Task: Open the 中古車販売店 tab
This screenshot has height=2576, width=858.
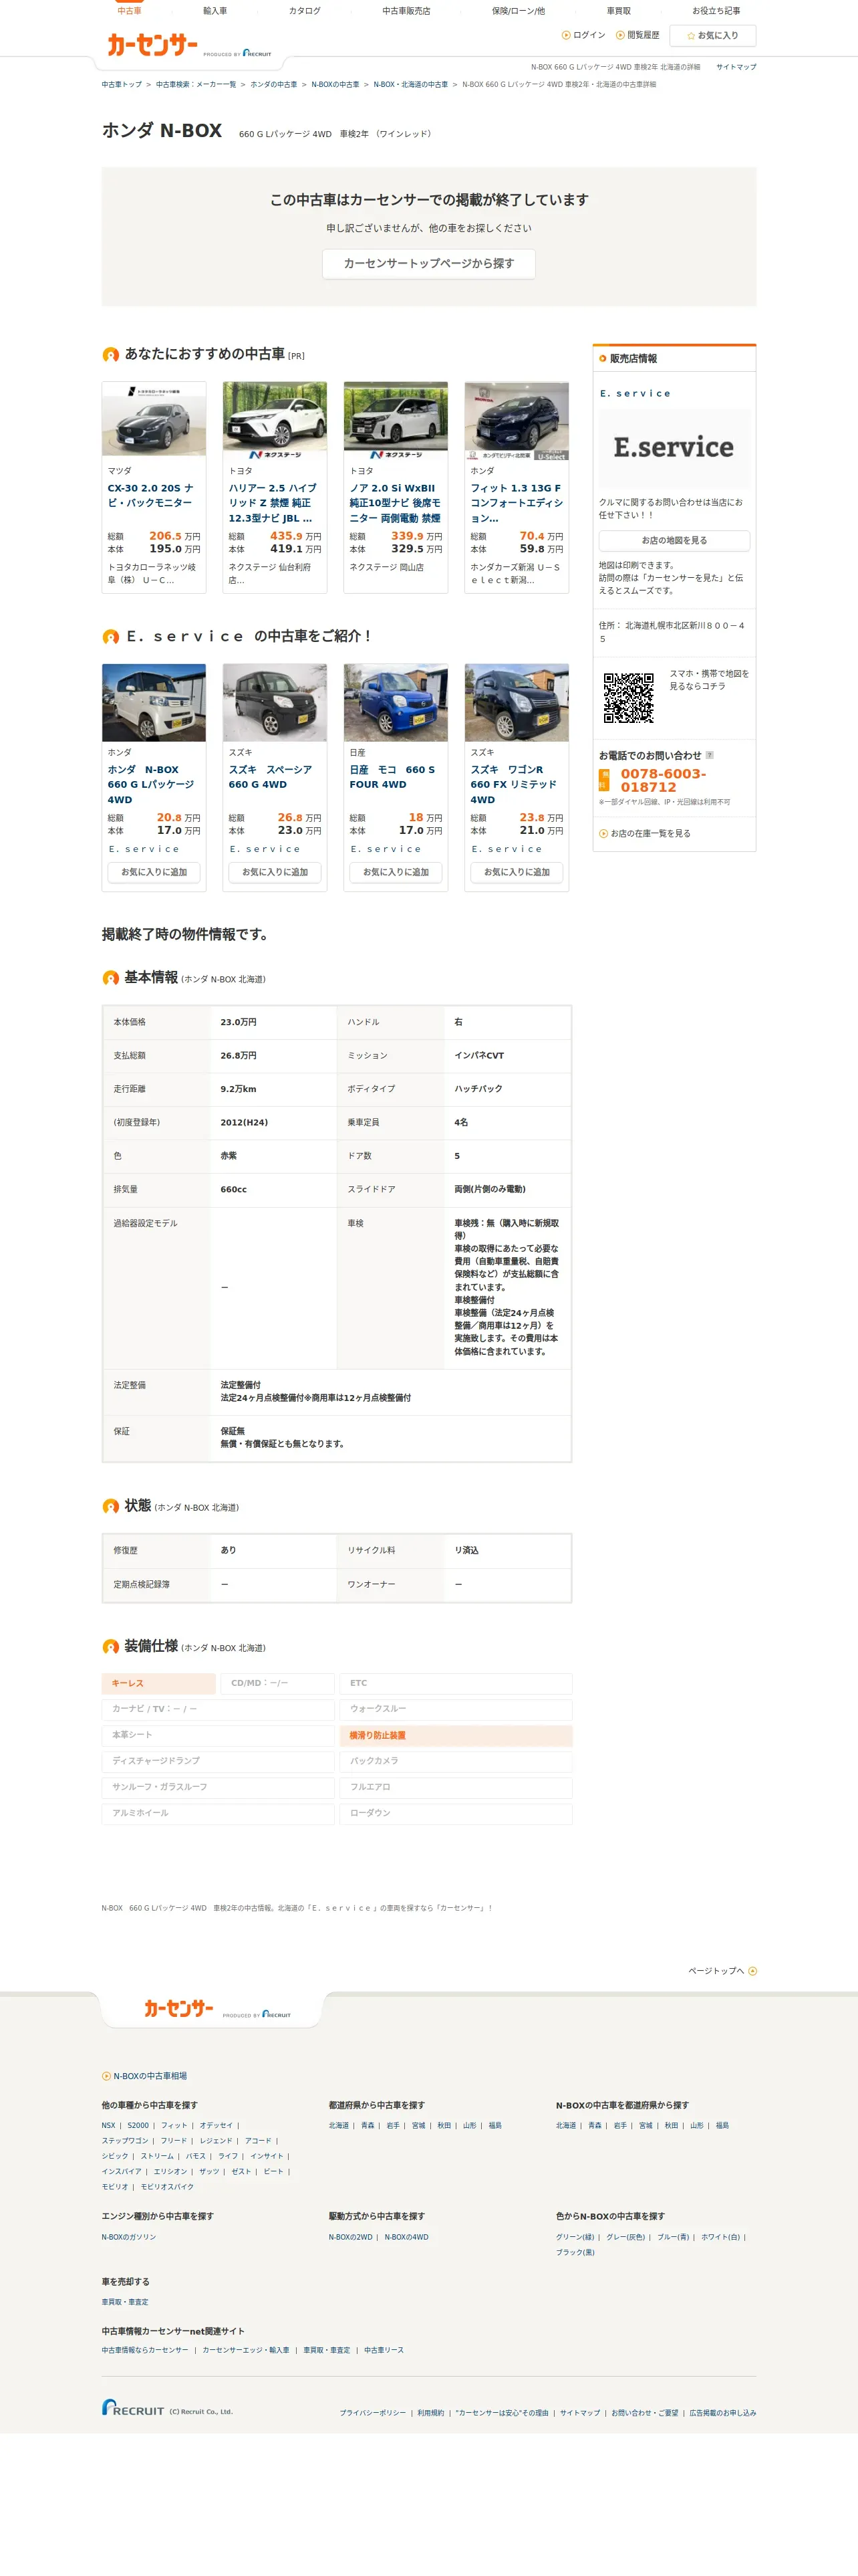Action: pos(406,11)
